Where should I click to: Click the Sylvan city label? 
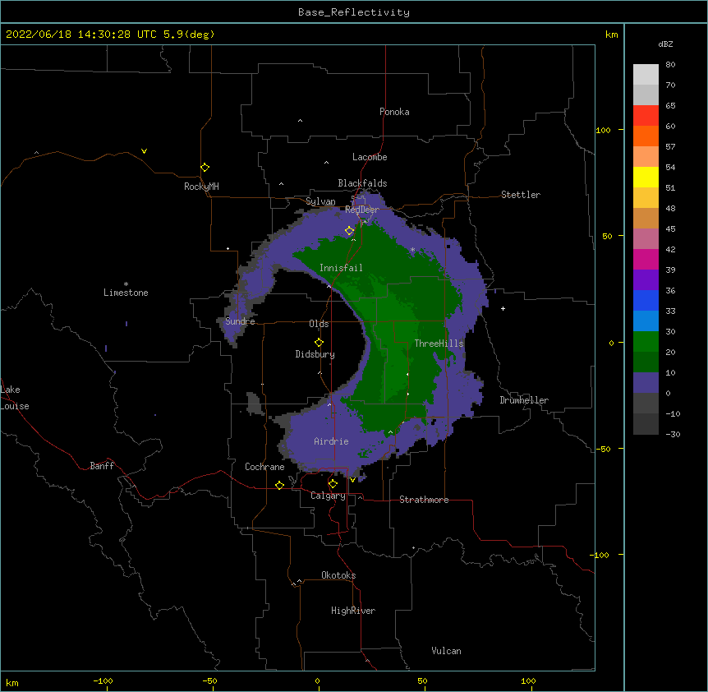320,201
